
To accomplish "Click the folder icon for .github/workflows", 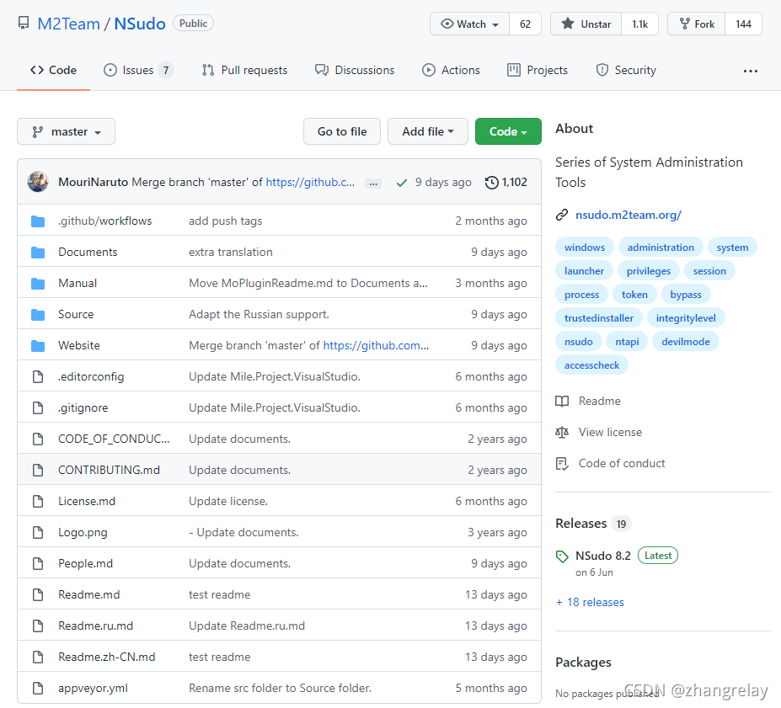I will tap(38, 221).
